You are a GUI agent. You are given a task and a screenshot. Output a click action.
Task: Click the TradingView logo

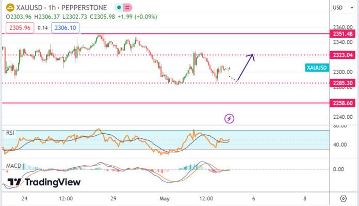[x=44, y=182]
